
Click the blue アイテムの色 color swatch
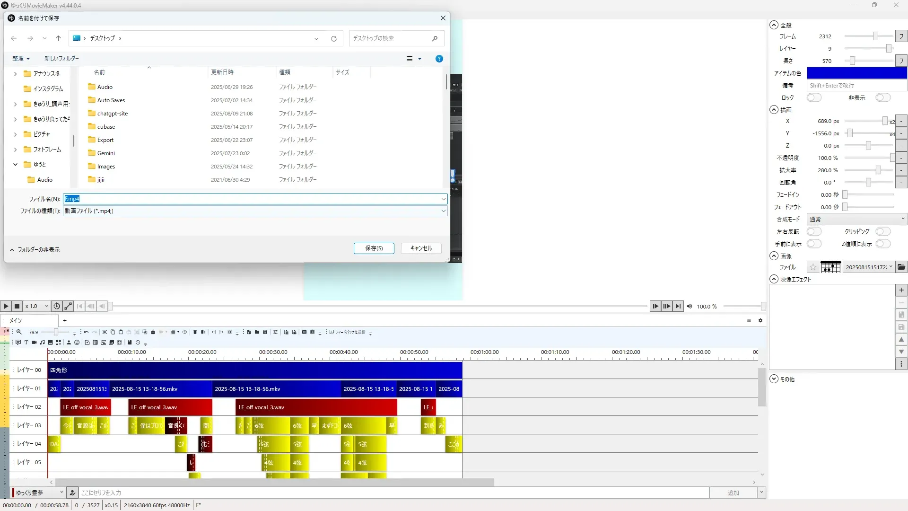[856, 73]
